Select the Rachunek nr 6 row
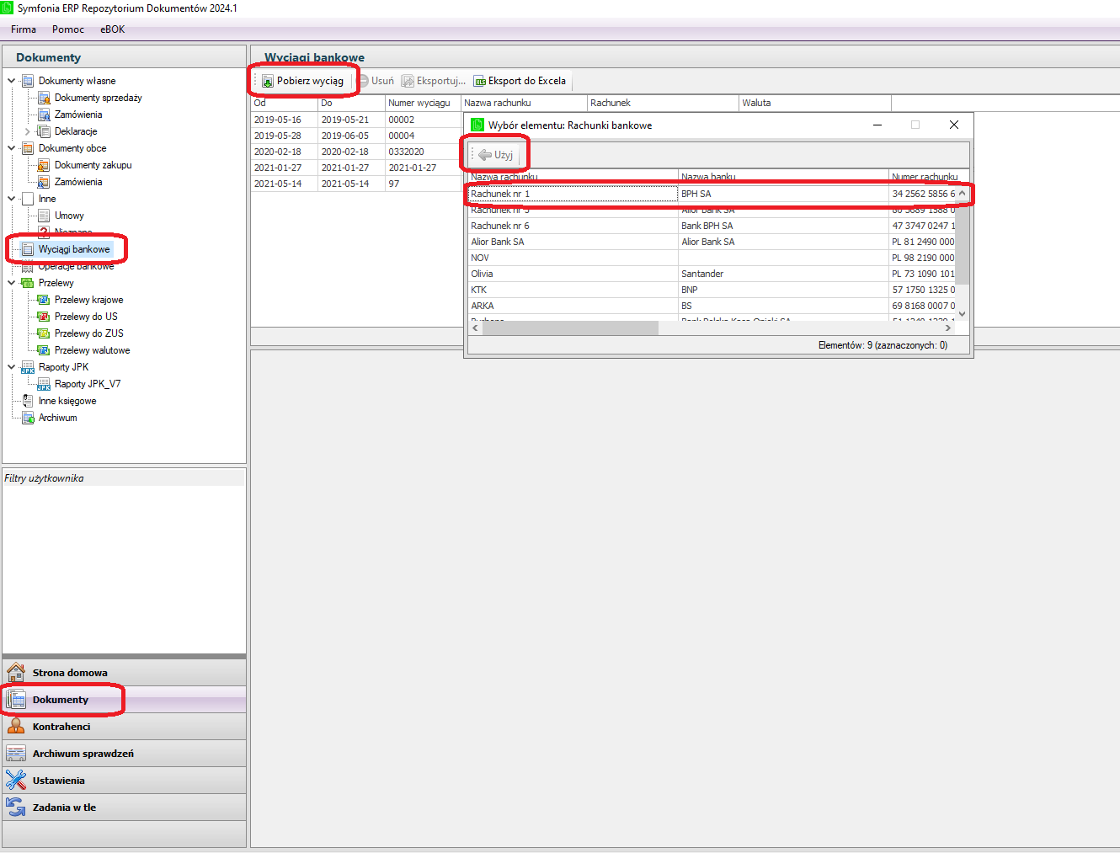This screenshot has height=853, width=1120. click(x=500, y=226)
